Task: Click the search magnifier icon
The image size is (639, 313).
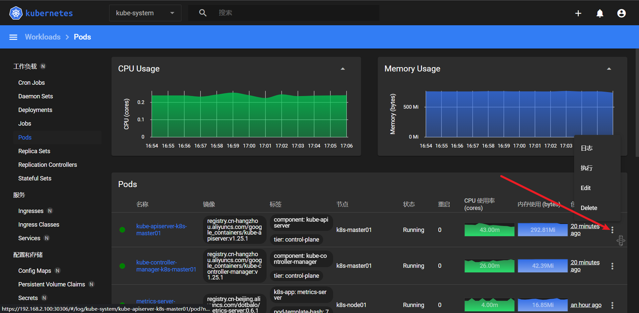Action: [x=203, y=13]
